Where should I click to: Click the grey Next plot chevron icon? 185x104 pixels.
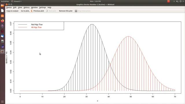click(47, 11)
